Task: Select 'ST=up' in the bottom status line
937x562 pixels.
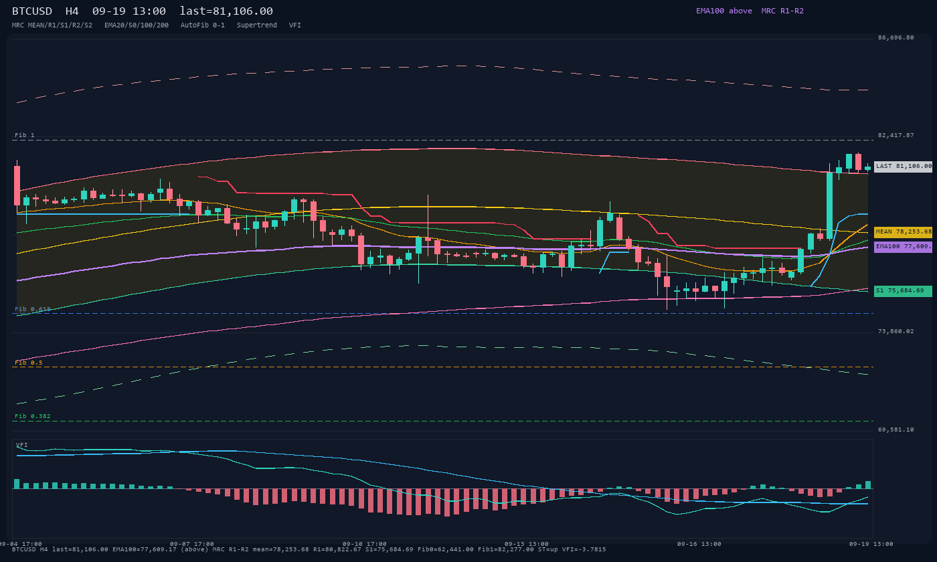Action: [x=548, y=549]
